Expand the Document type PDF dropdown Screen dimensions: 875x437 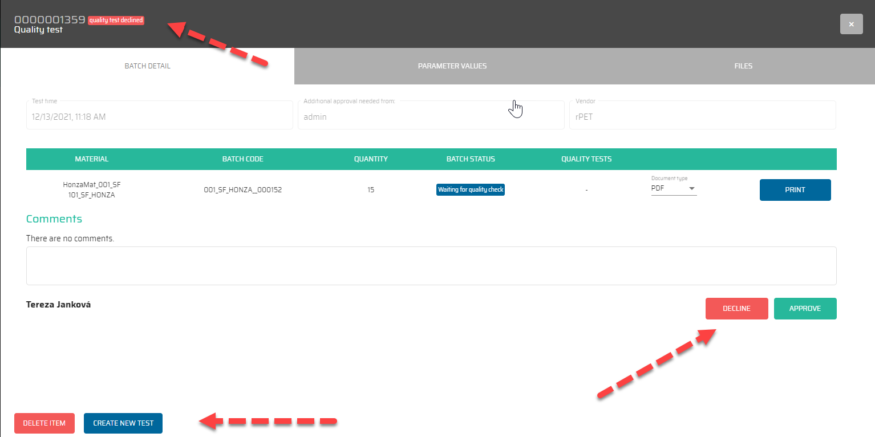click(674, 189)
